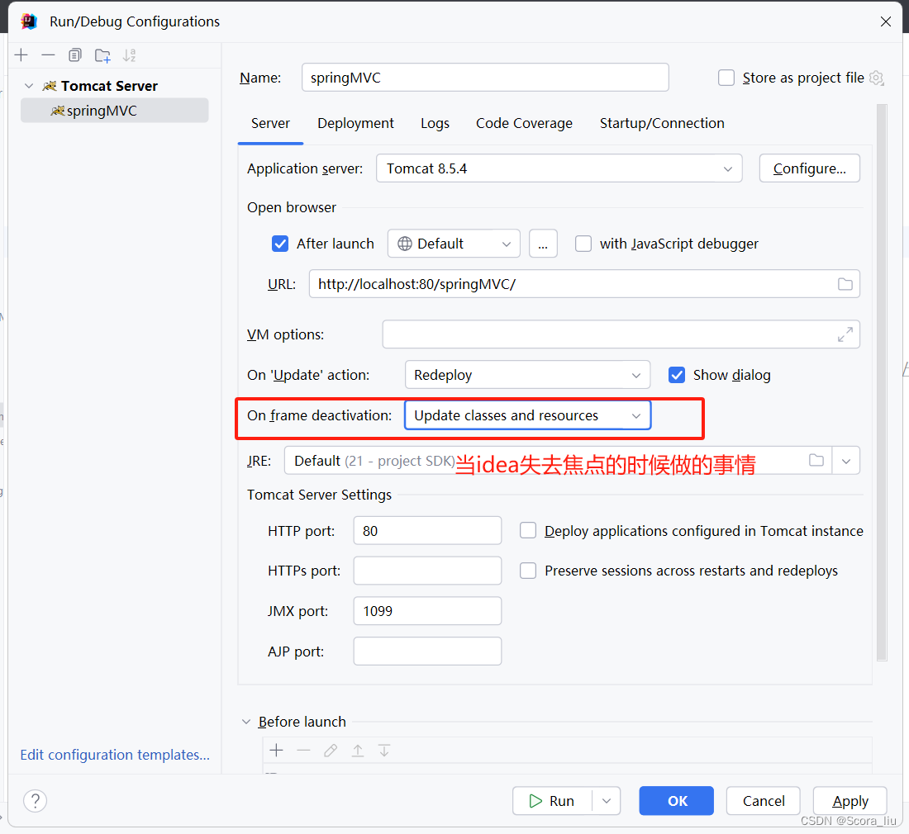Image resolution: width=909 pixels, height=834 pixels.
Task: Click the HTTPs port field
Action: (427, 571)
